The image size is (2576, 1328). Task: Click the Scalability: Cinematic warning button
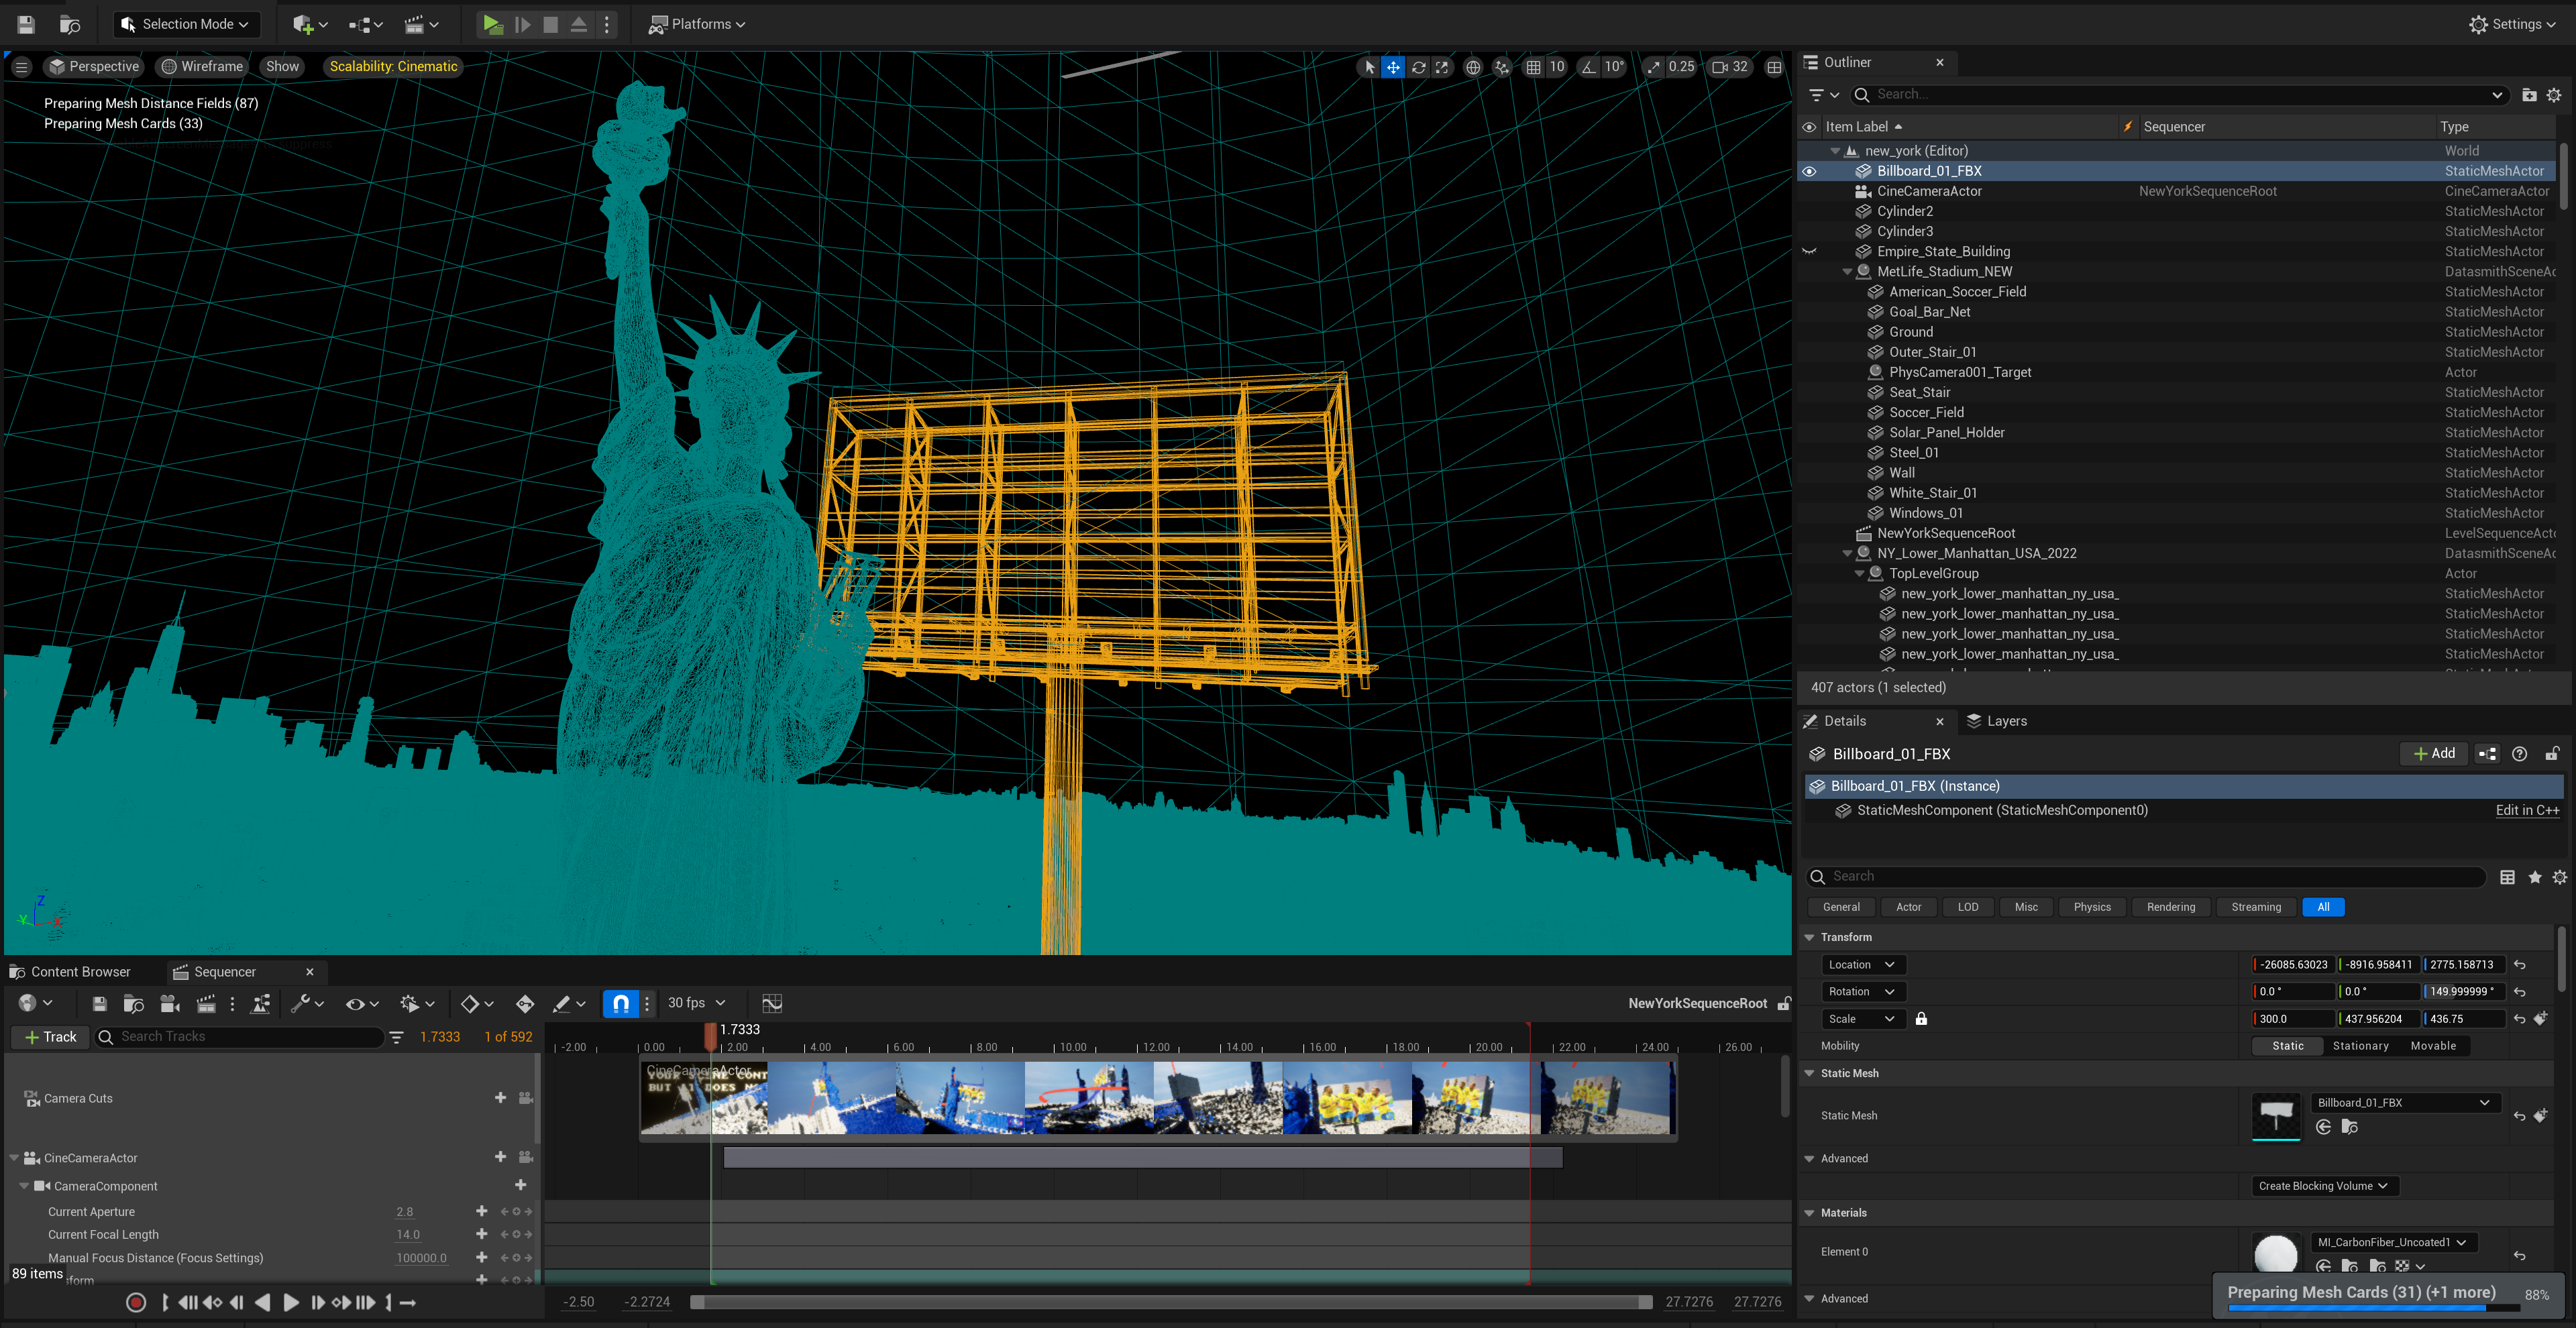tap(393, 67)
